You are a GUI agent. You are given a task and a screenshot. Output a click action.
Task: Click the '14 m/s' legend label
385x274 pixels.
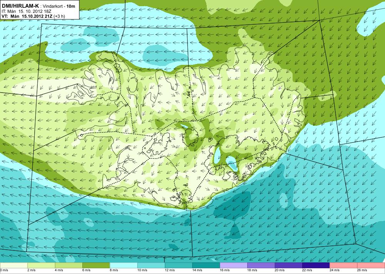coord(198,270)
